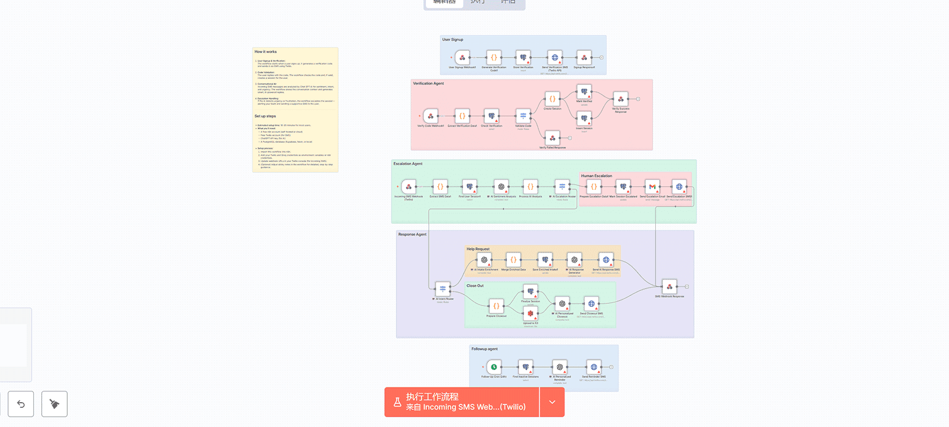
Task: Click the undo arrow button
Action: coord(21,404)
